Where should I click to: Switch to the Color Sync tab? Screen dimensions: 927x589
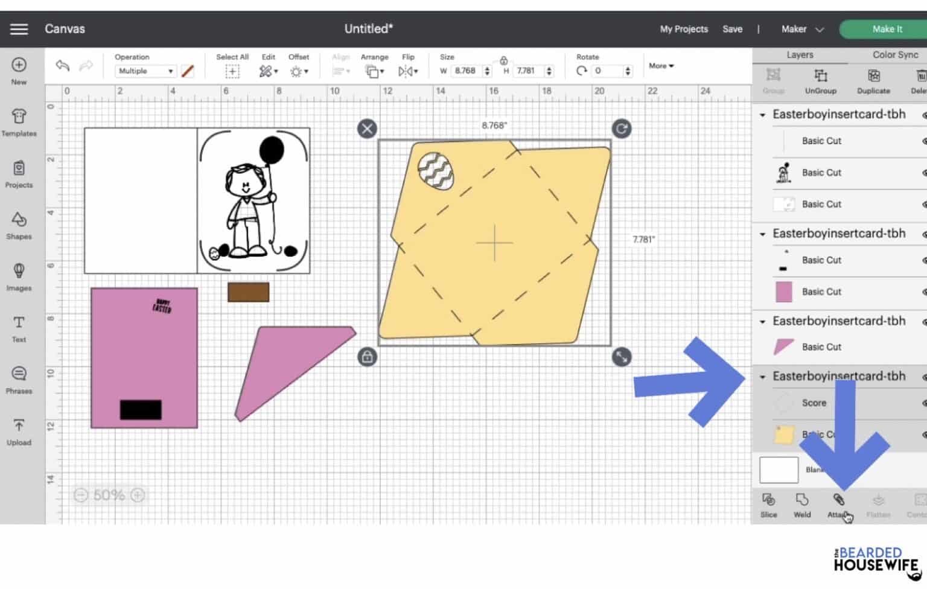[x=894, y=55]
